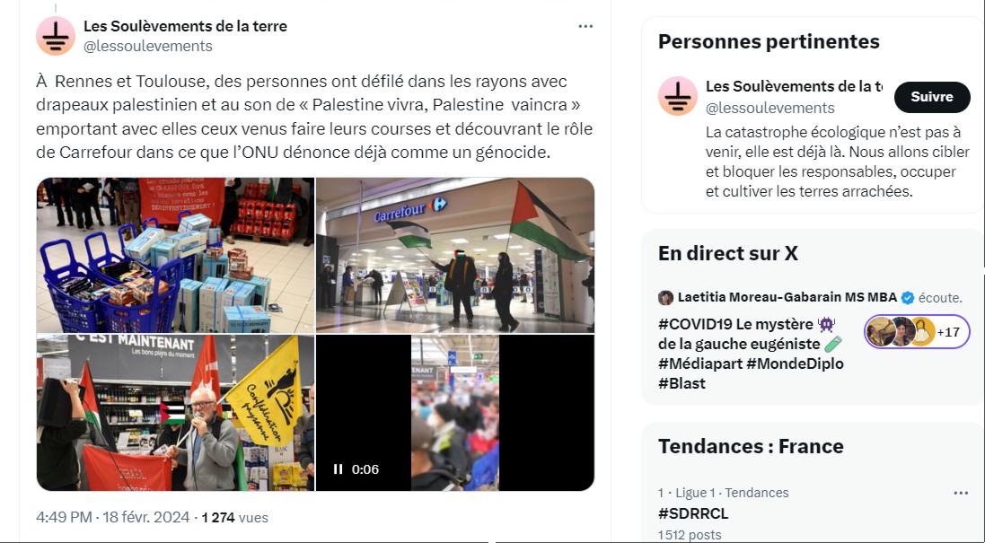Viewport: 985px width, 543px height.
Task: Click the Les Soulèvements de la terre tweet author name
Action: coord(185,26)
